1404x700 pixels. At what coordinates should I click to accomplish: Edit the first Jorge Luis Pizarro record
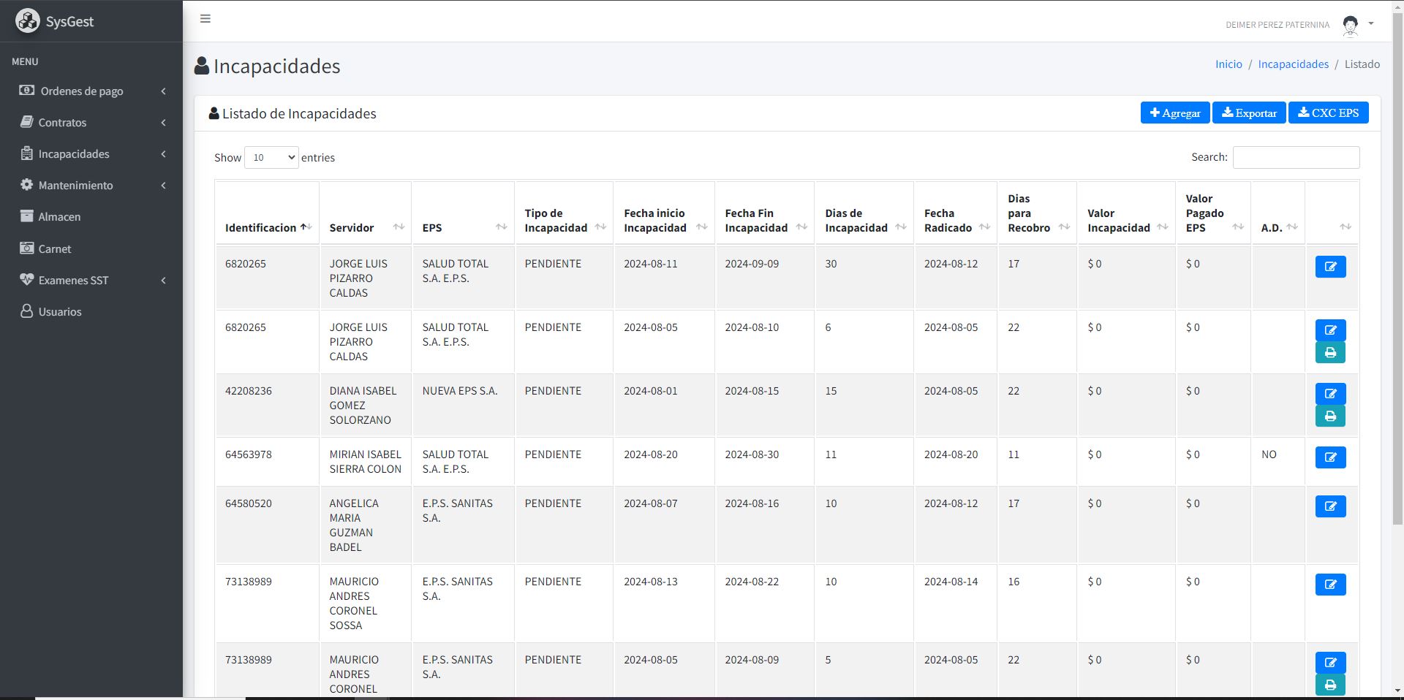1330,267
